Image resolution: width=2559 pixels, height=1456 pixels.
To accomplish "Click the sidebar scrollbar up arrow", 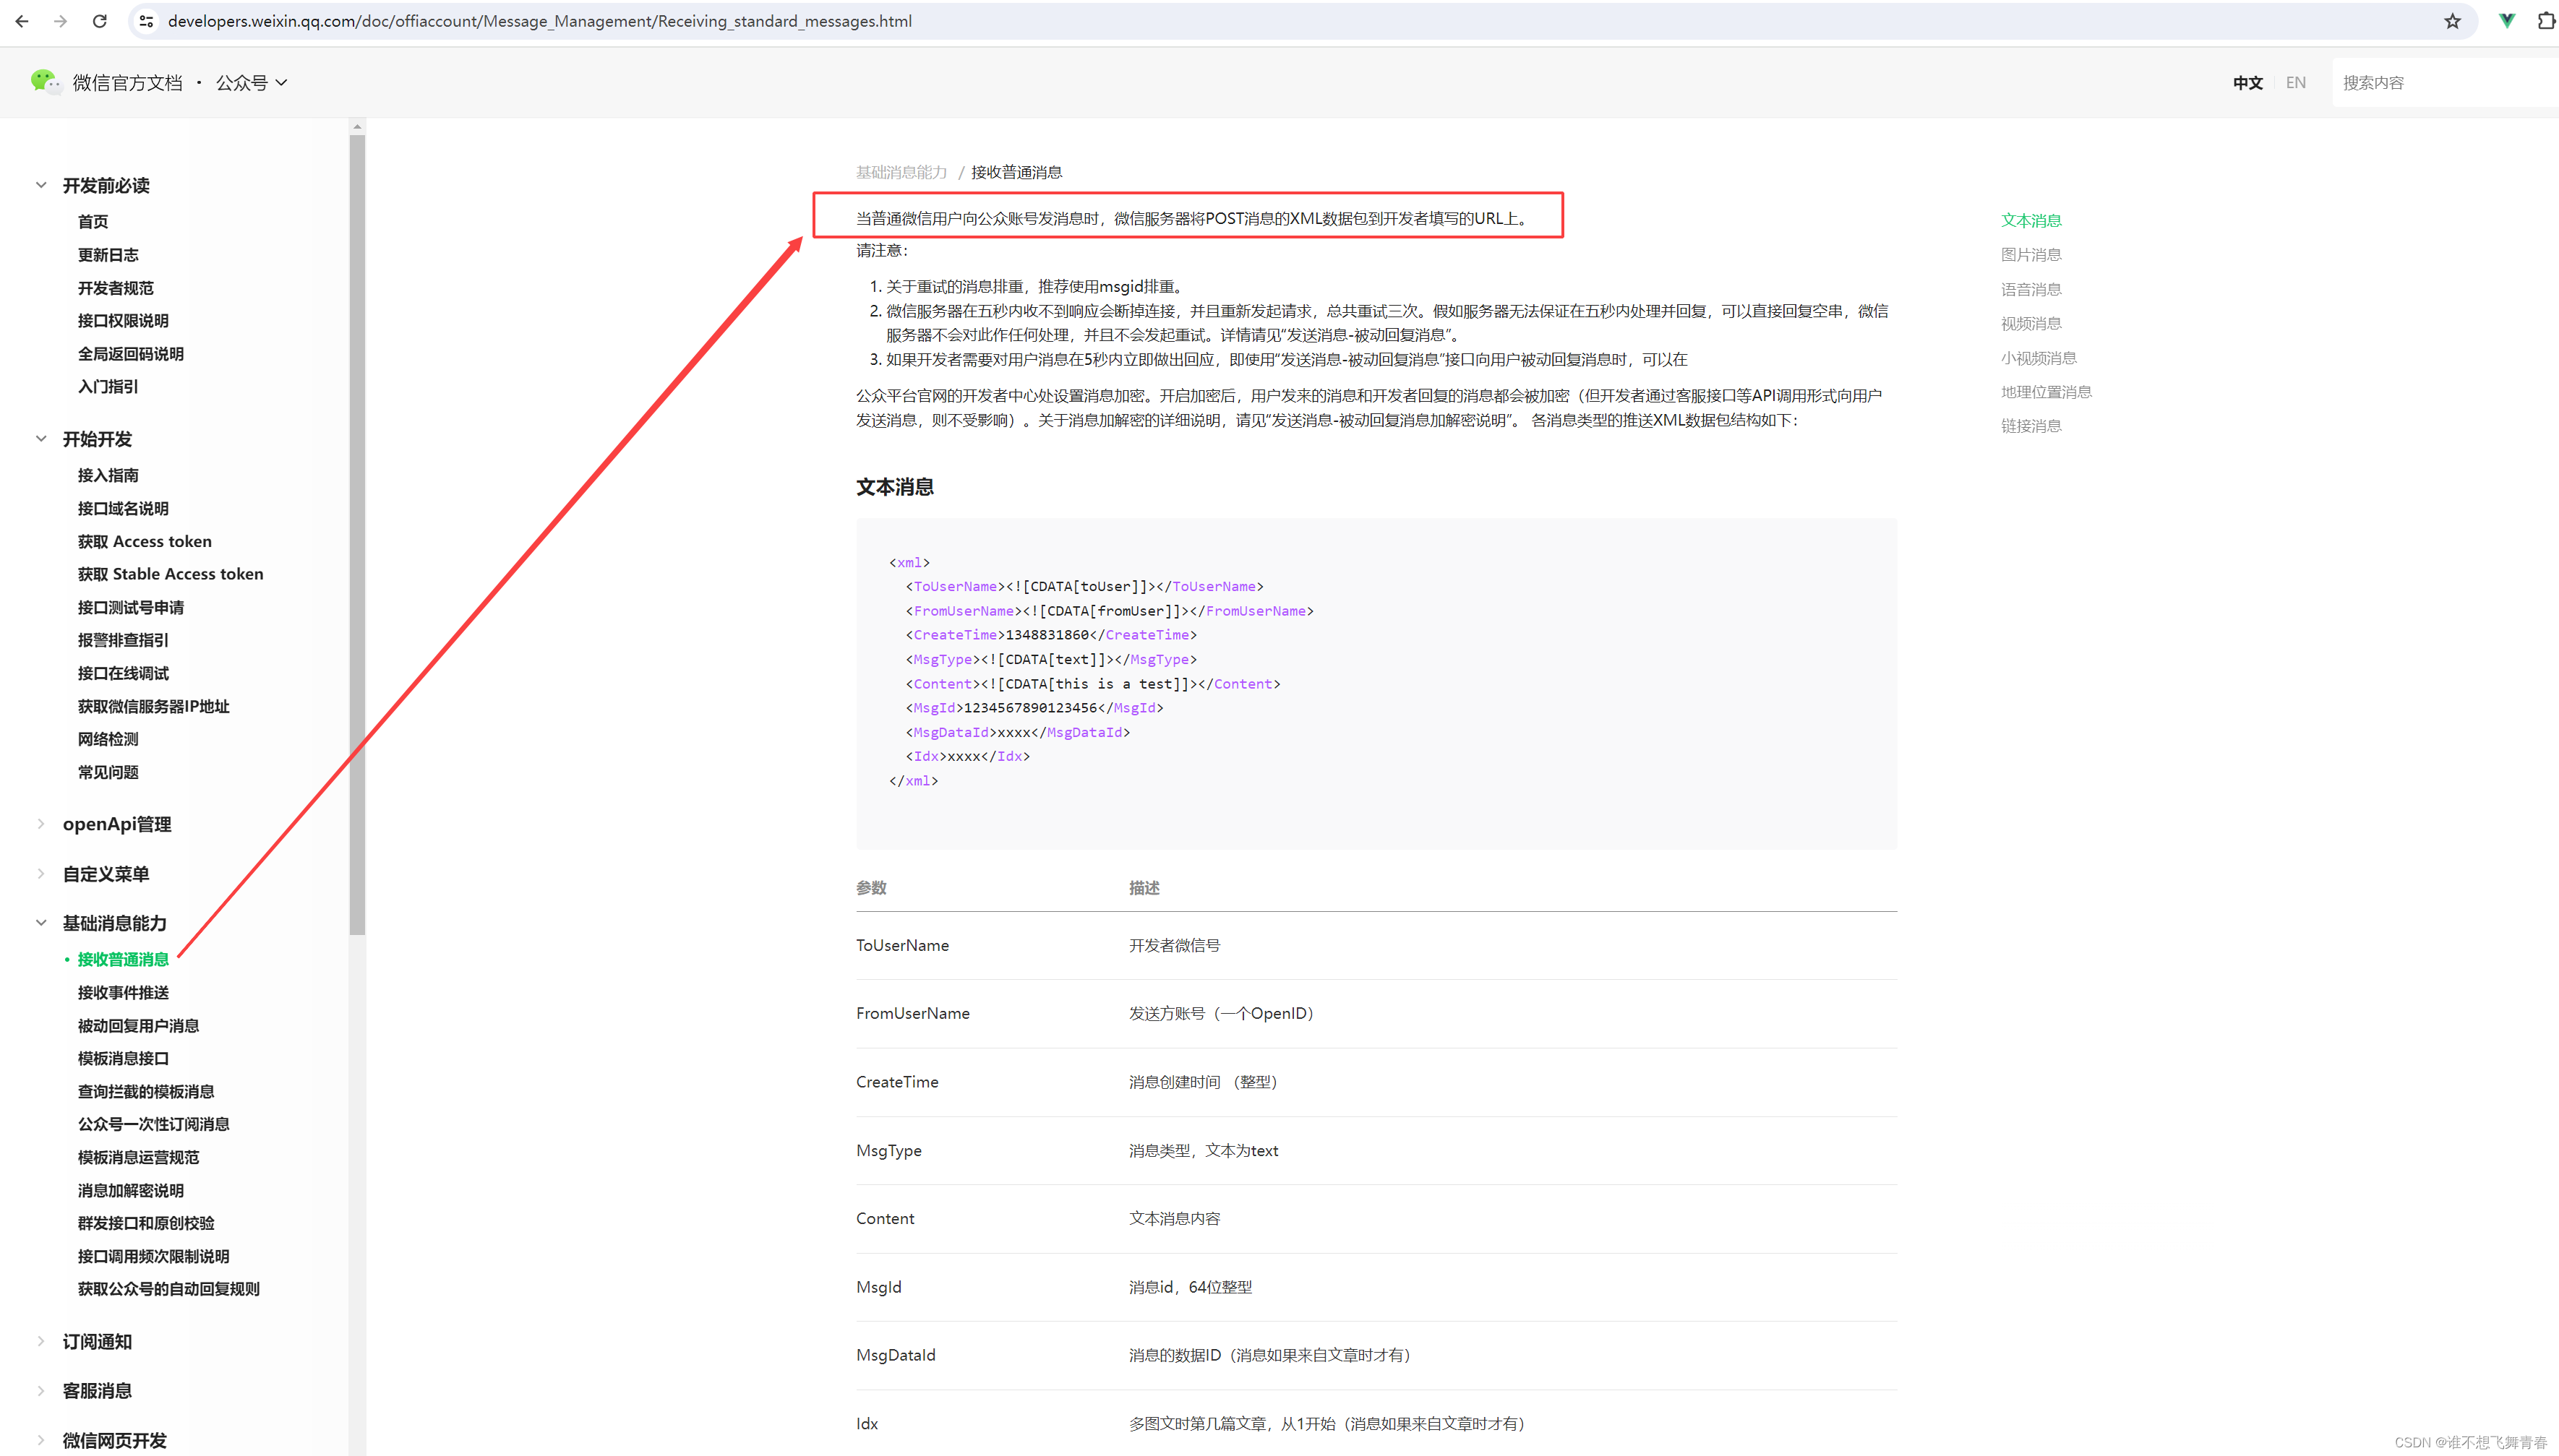I will coord(357,127).
